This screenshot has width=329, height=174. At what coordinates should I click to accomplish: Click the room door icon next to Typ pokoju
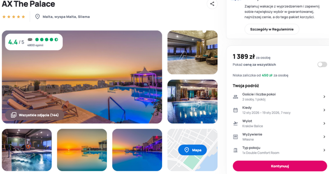pyautogui.click(x=235, y=150)
